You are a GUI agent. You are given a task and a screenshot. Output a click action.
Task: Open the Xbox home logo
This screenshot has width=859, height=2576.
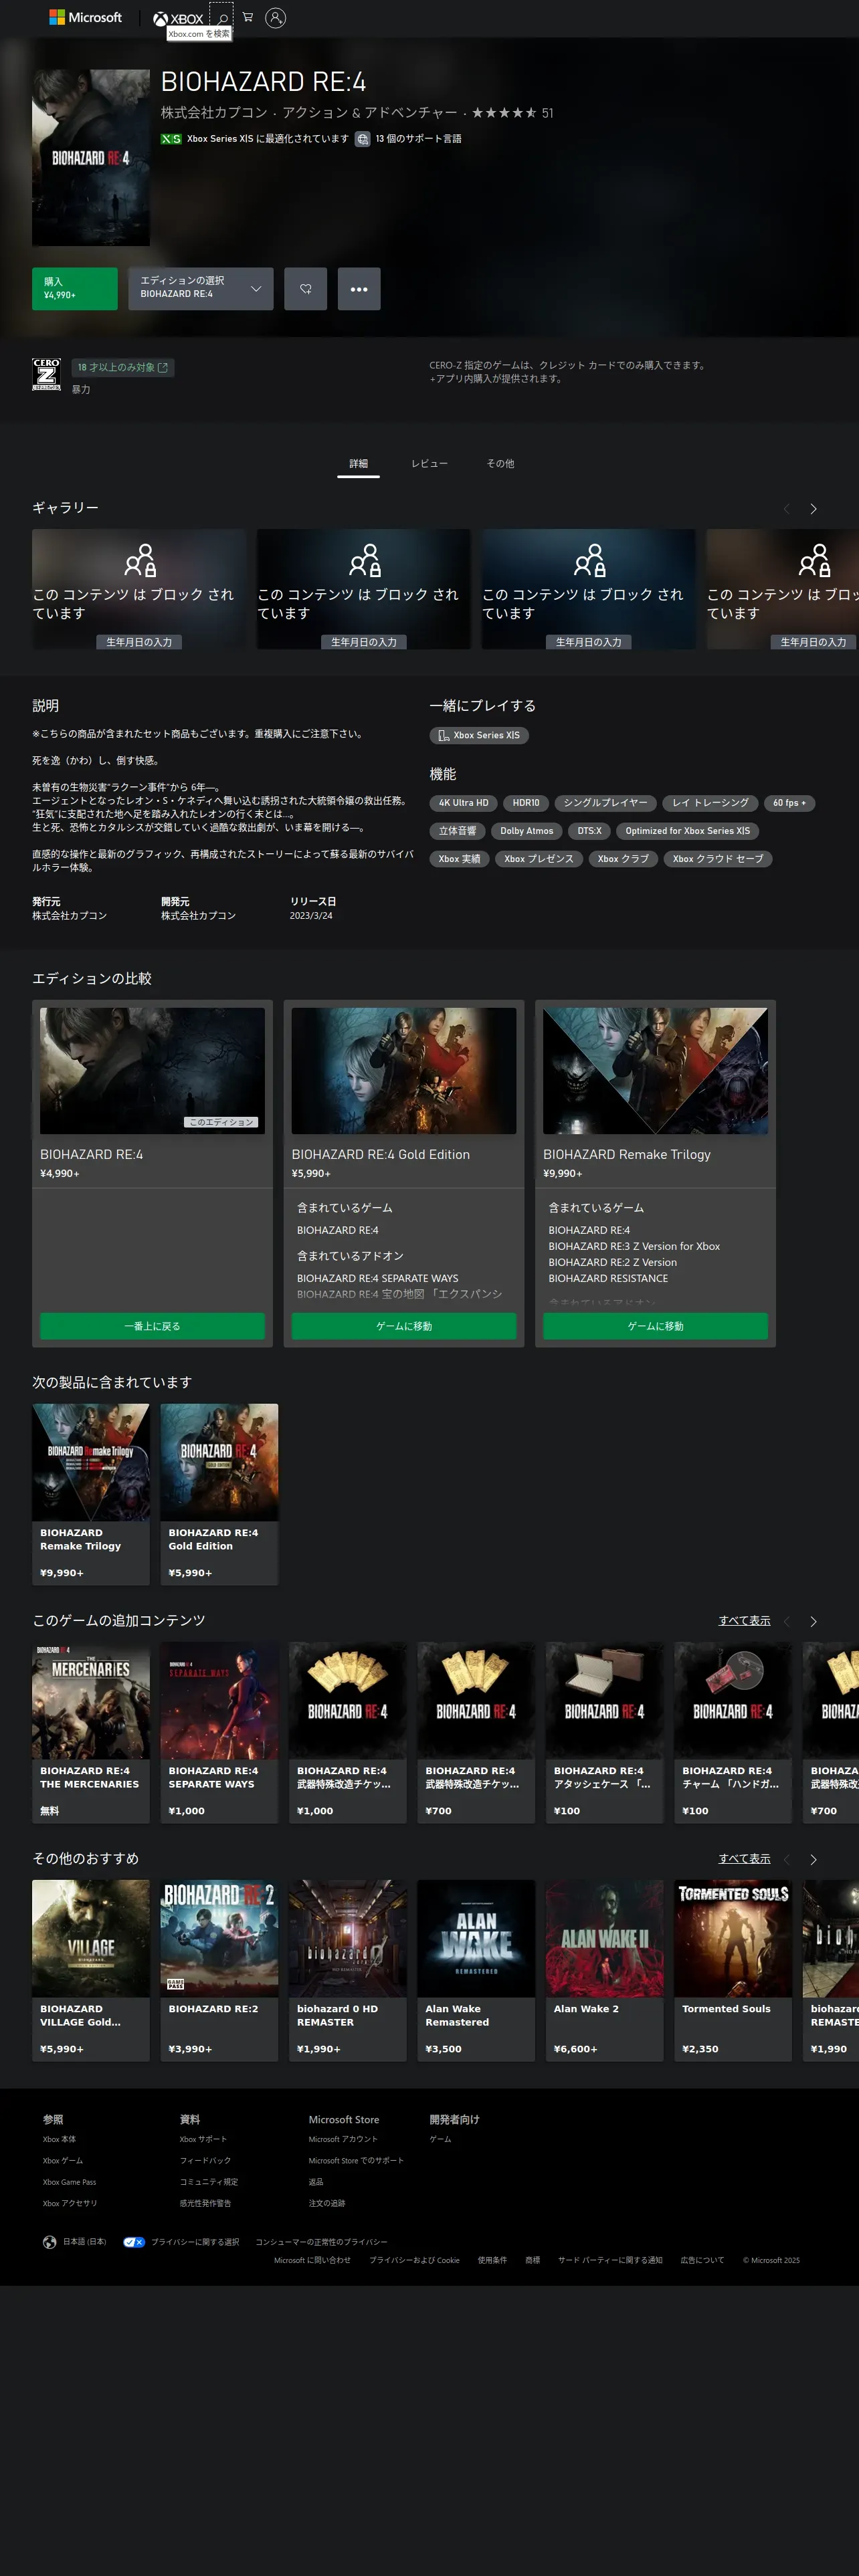[178, 18]
